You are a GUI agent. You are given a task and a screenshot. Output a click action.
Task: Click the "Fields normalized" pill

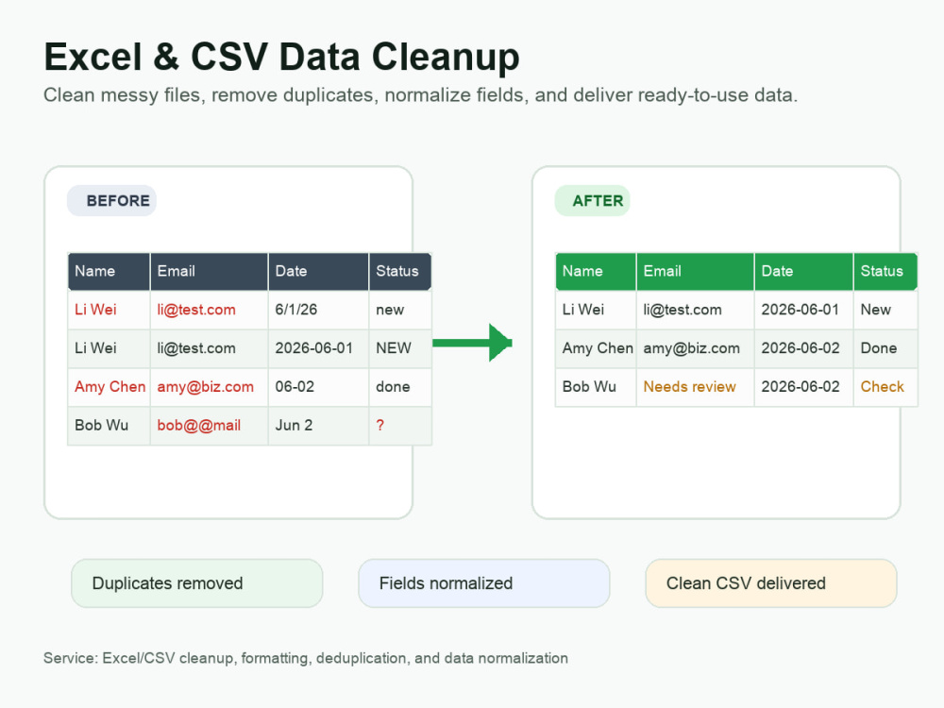tap(484, 583)
